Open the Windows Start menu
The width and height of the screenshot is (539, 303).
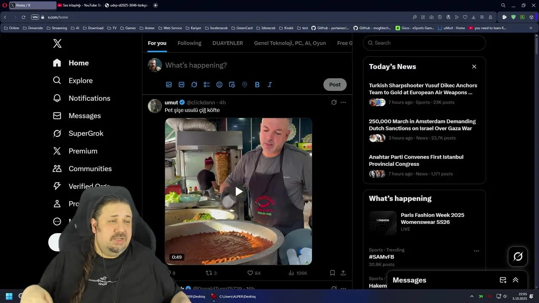pos(9,296)
